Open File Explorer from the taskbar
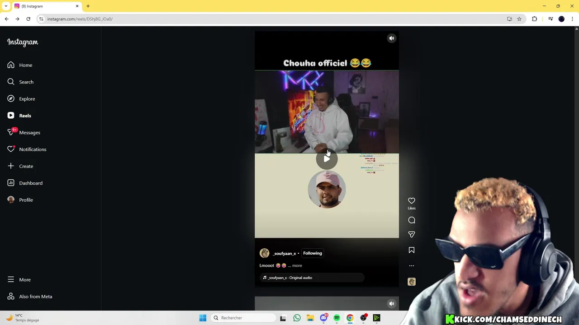Viewport: 579px width, 325px height. pyautogui.click(x=310, y=318)
